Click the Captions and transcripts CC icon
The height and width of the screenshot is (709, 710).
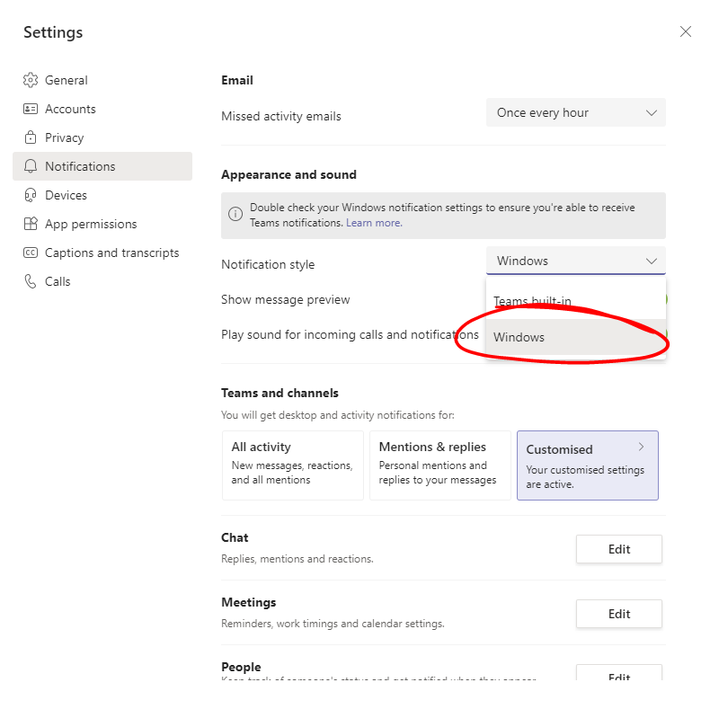click(x=31, y=253)
